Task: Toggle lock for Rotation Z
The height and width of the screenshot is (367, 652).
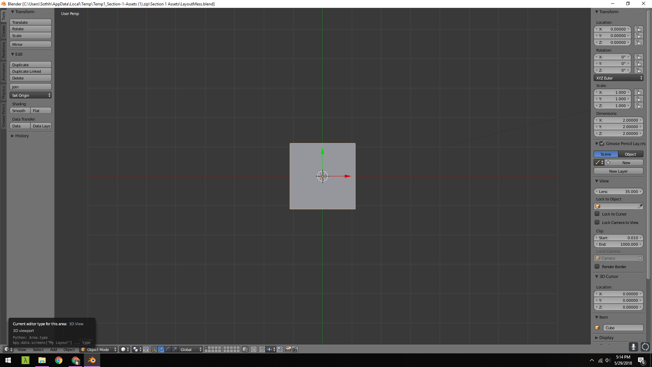Action: click(x=639, y=70)
